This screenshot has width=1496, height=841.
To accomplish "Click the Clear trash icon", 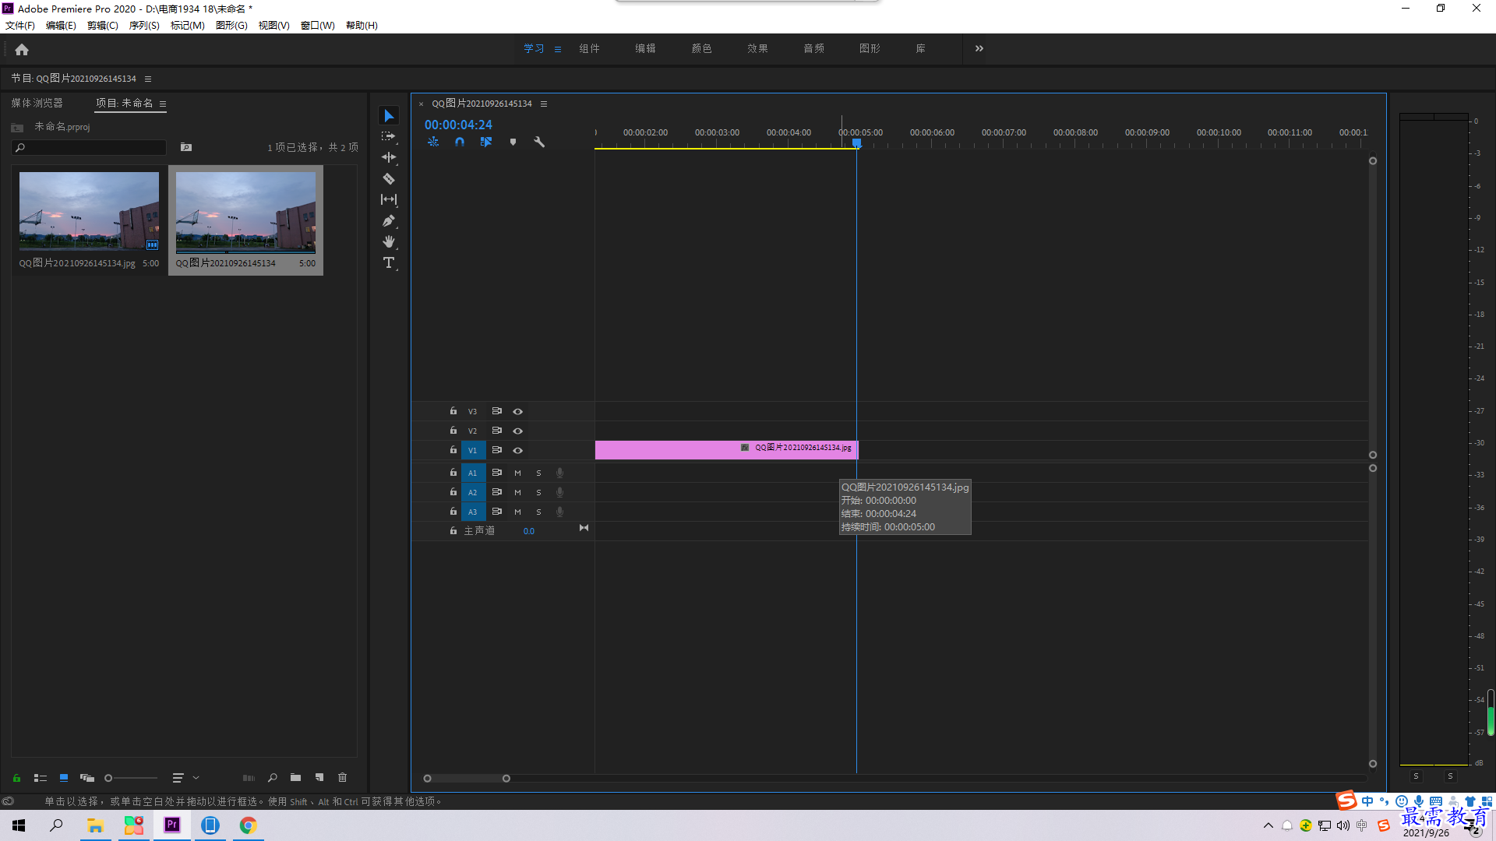I will click(343, 778).
